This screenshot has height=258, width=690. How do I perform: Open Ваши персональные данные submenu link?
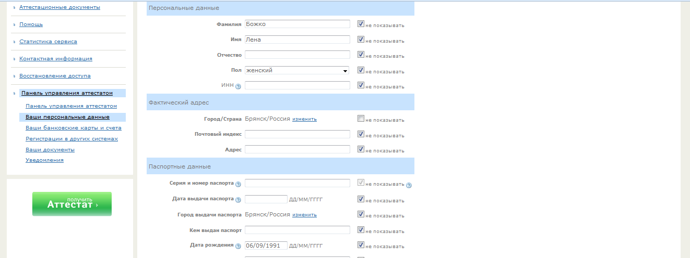67,117
